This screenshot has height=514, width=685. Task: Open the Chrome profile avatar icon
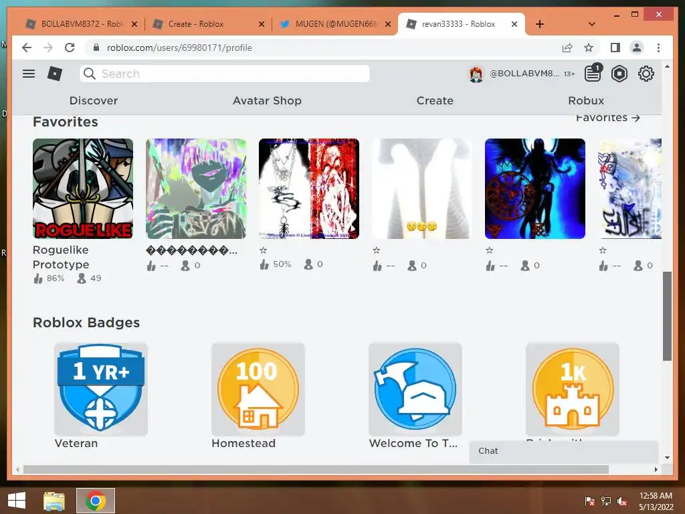637,48
